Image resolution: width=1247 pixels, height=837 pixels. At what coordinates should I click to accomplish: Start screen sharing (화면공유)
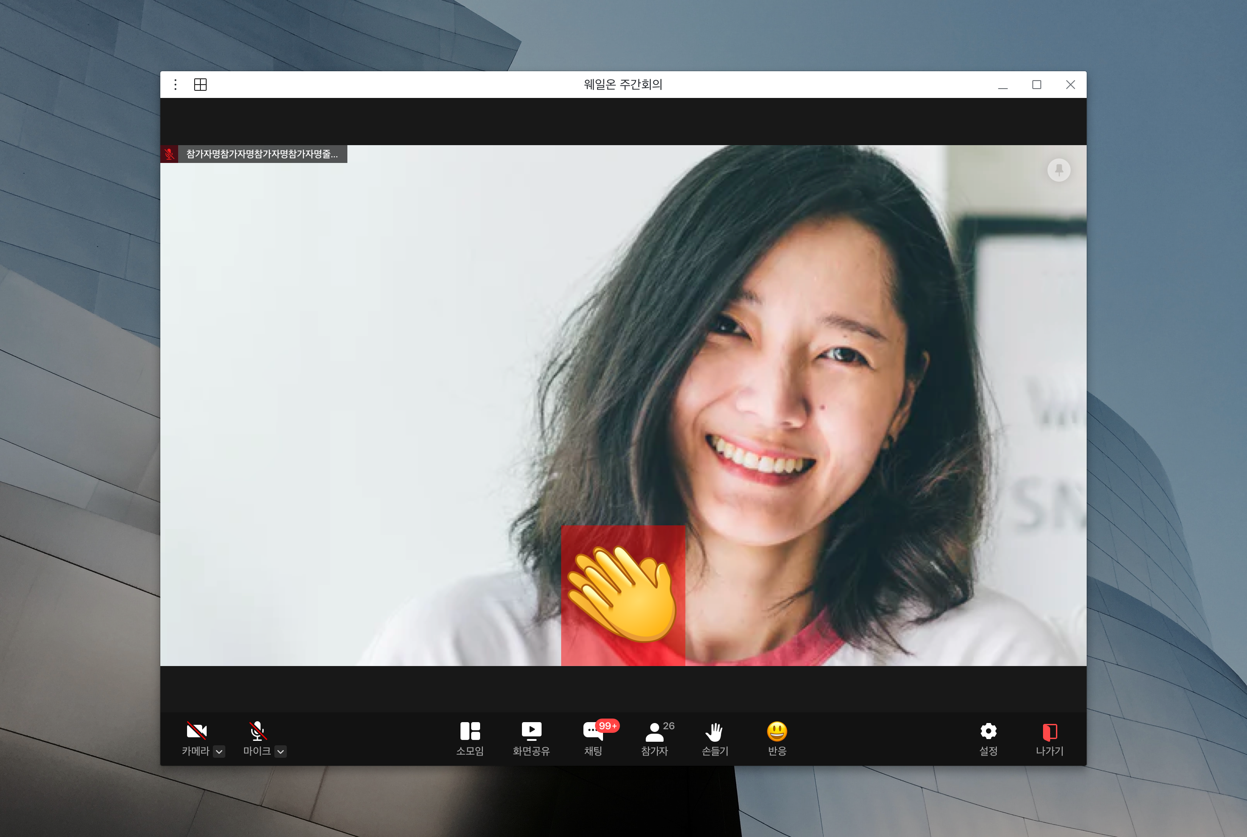pyautogui.click(x=531, y=739)
